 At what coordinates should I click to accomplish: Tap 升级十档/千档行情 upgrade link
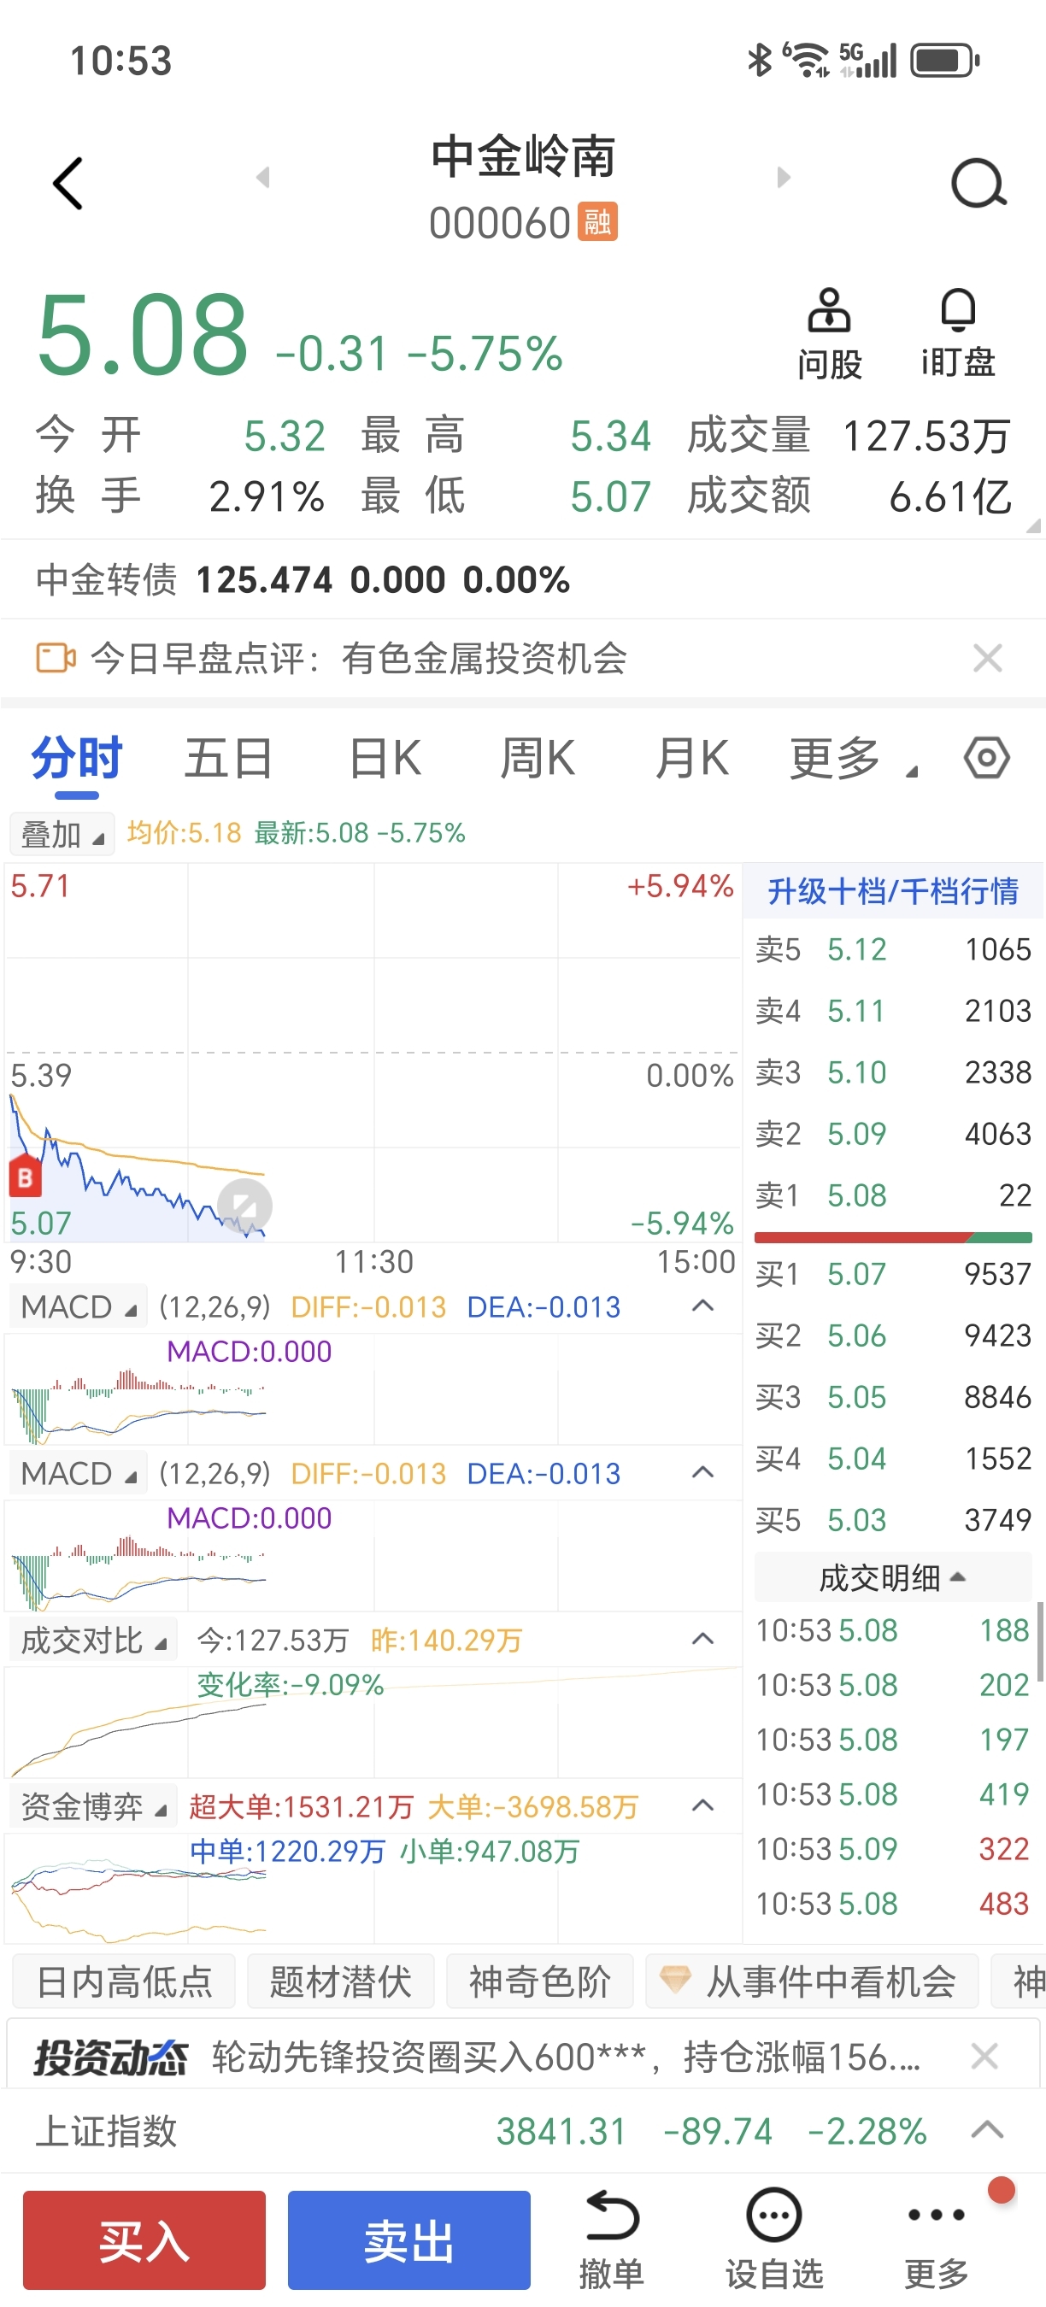pos(893,891)
